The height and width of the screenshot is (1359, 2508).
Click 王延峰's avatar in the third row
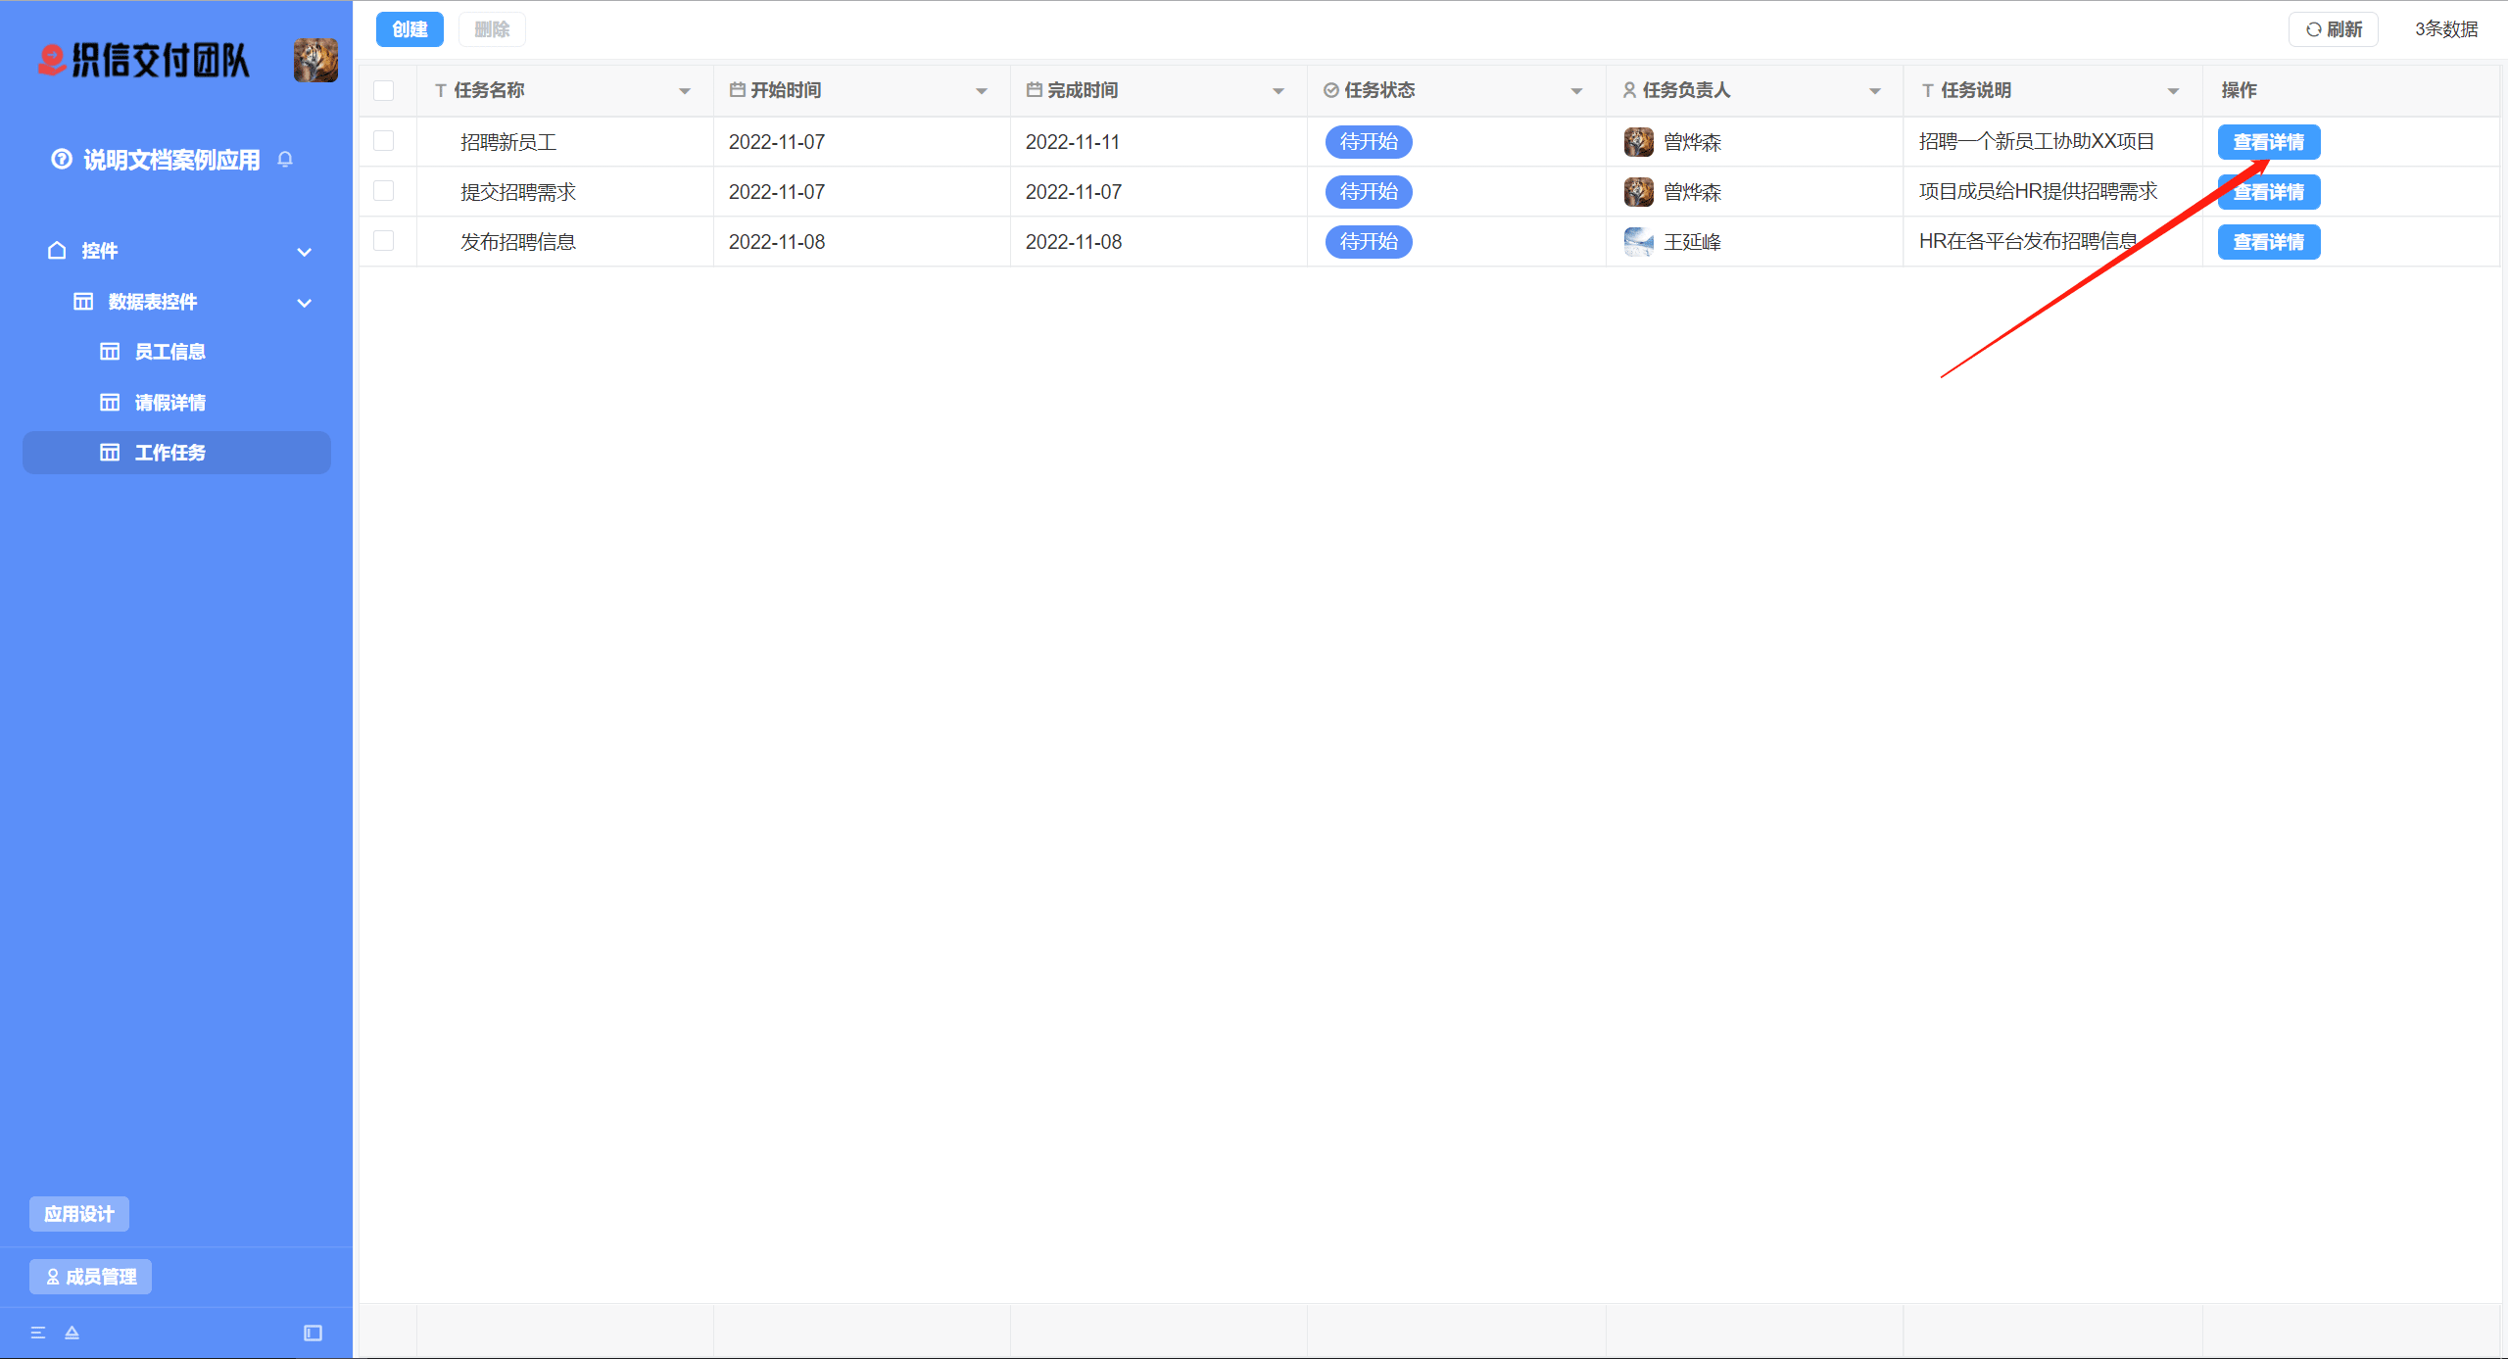click(1638, 242)
